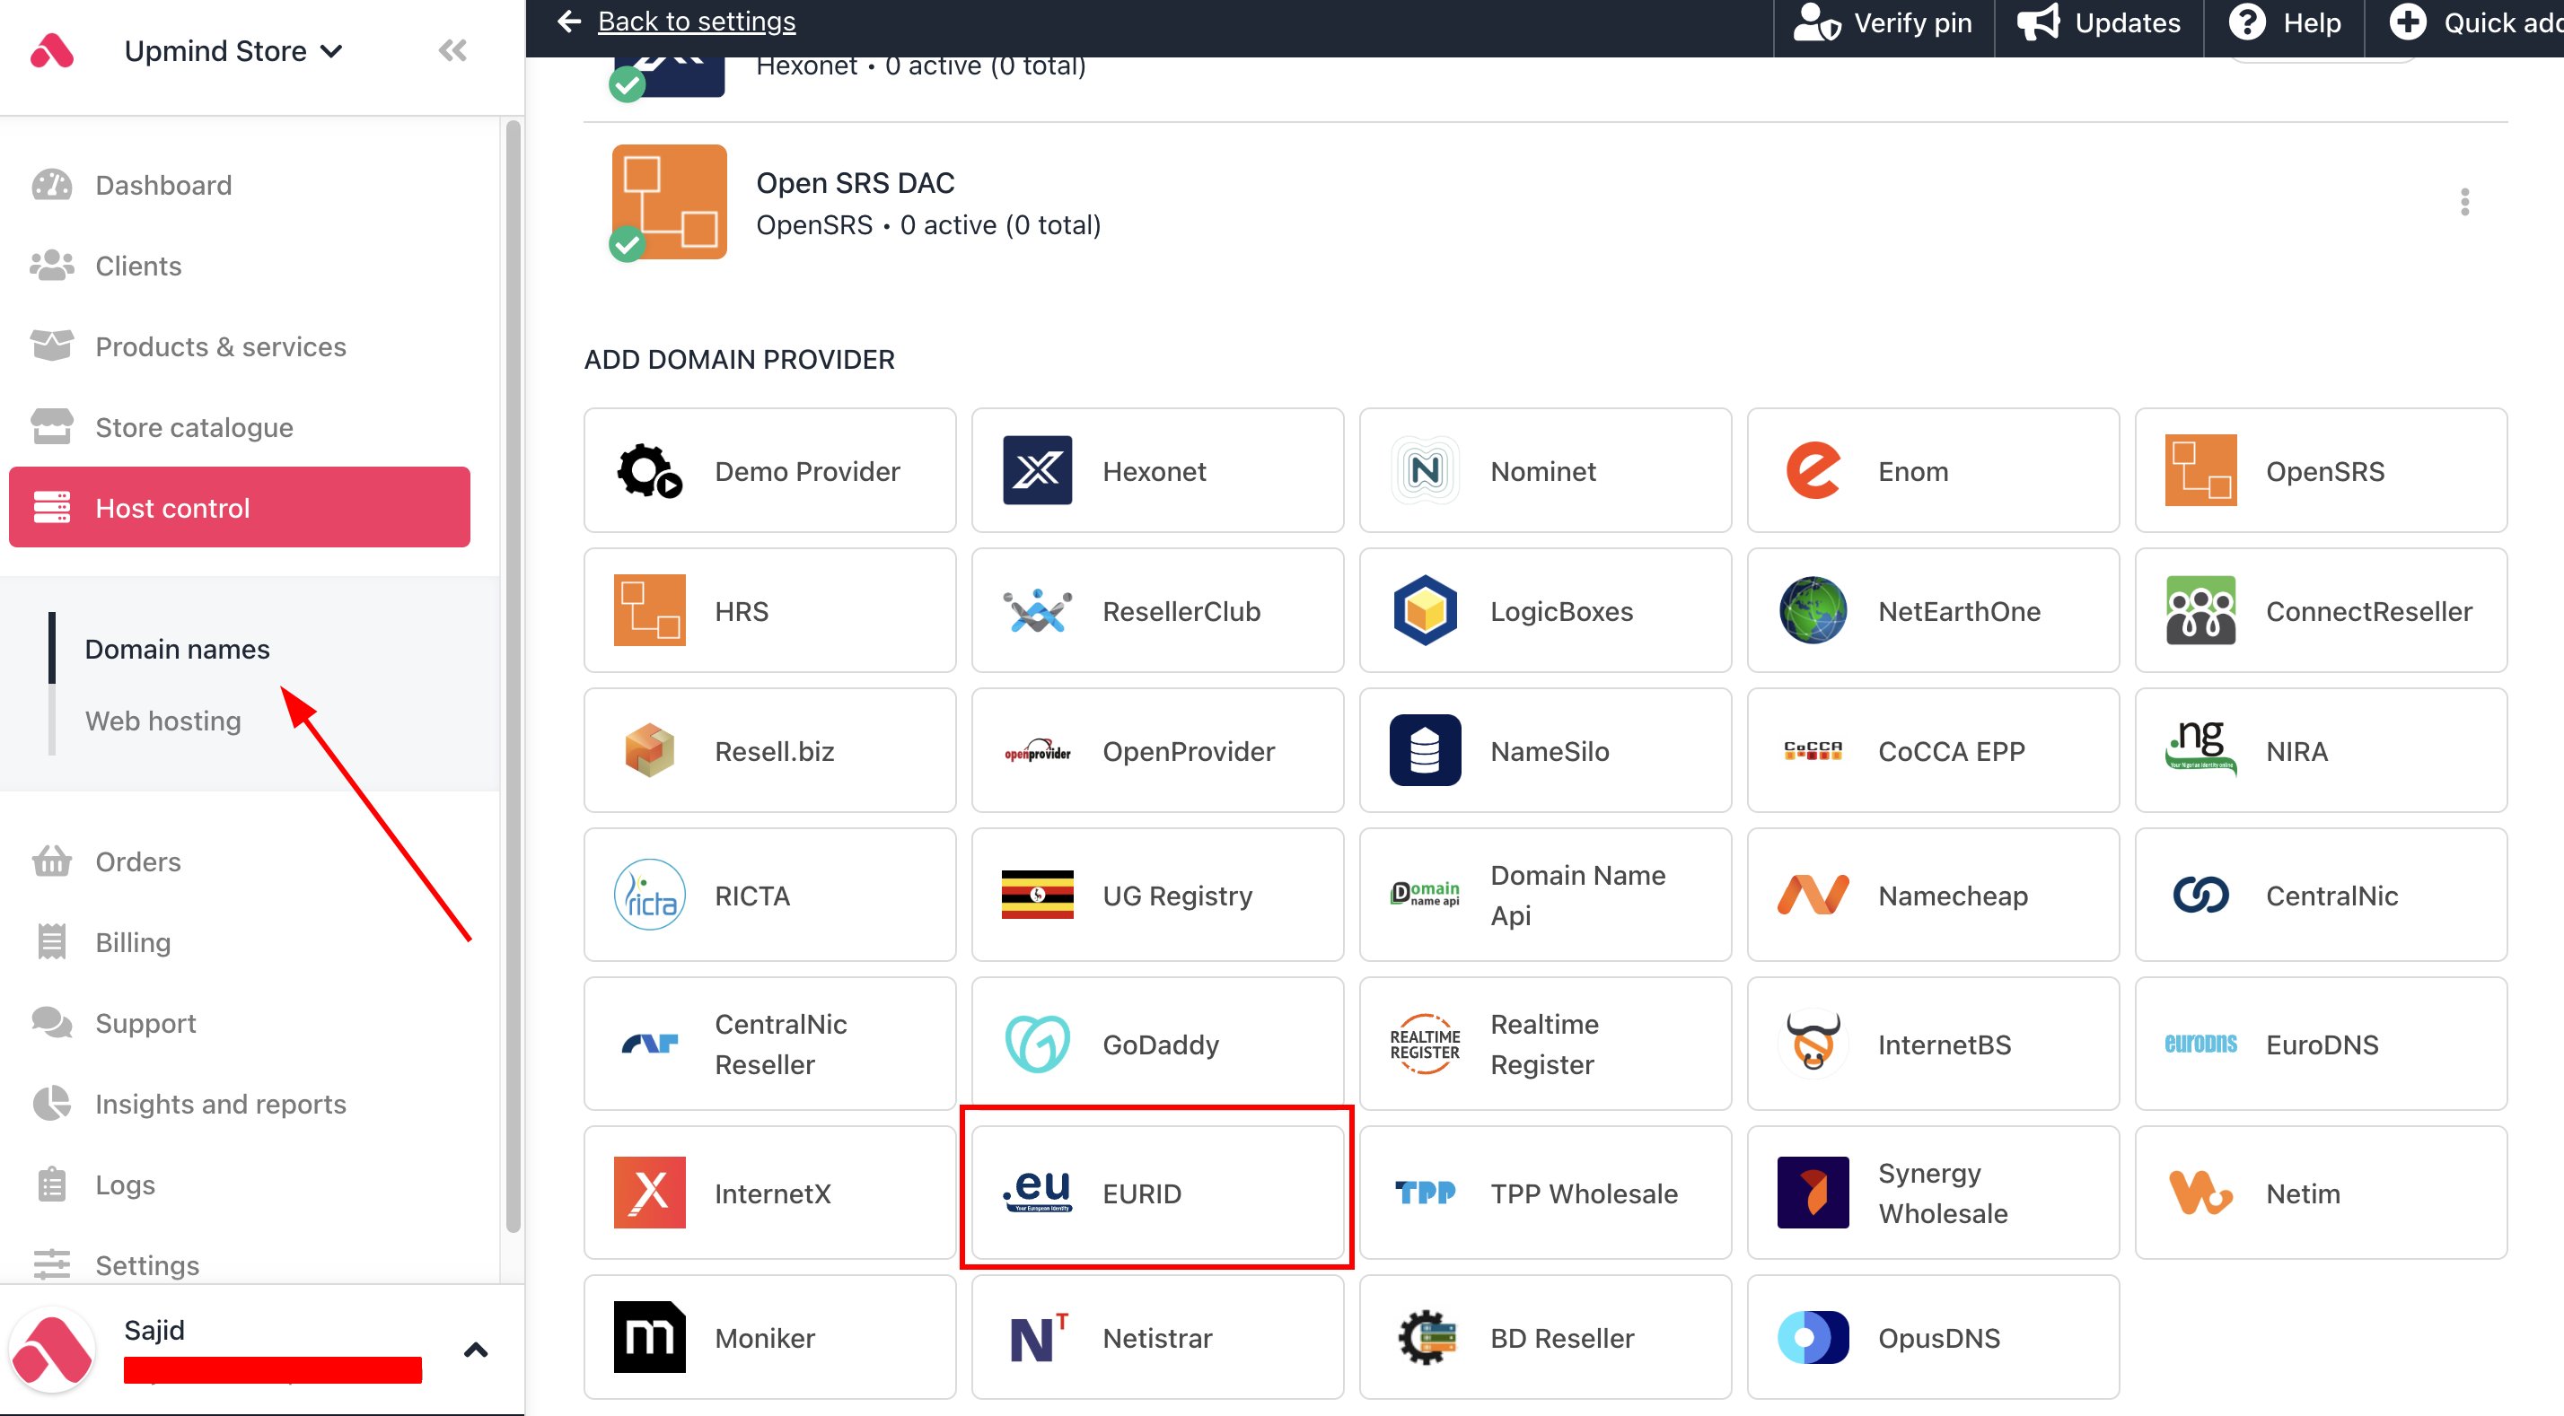The width and height of the screenshot is (2564, 1416).
Task: Add the RICTA provider
Action: coord(769,896)
